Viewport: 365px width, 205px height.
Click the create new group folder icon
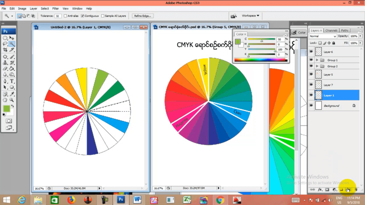pyautogui.click(x=341, y=190)
